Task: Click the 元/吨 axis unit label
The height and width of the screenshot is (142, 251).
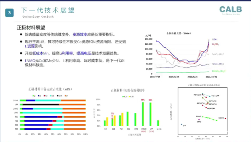Action: pyautogui.click(x=148, y=35)
